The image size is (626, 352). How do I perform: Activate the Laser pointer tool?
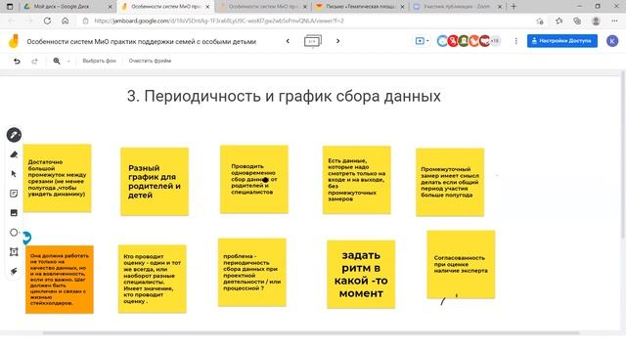coord(14,272)
